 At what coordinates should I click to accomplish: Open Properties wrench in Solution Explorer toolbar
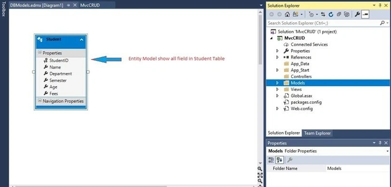(x=357, y=14)
